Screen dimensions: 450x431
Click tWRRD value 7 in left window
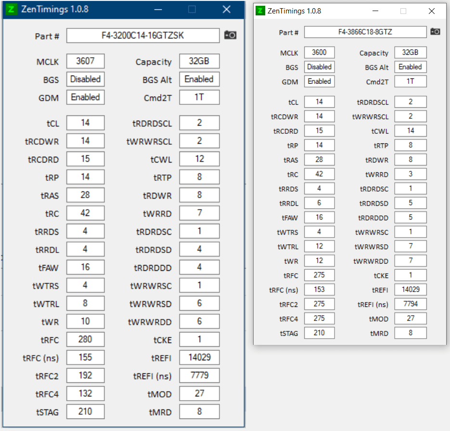pos(199,213)
